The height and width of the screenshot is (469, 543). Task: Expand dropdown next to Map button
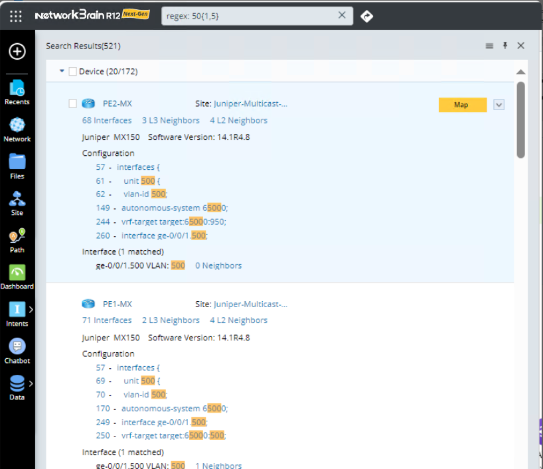coord(499,105)
